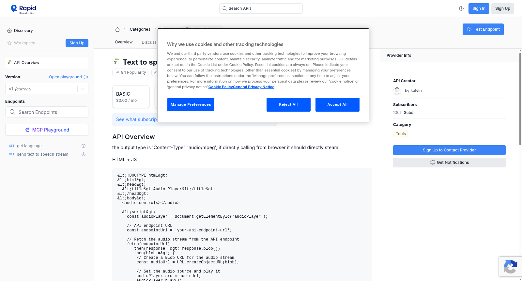Click info icon next to get language
Screen dimensions: 522x281
click(84, 146)
